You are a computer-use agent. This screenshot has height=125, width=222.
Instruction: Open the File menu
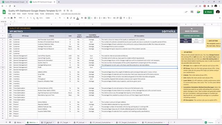coord(9,14)
